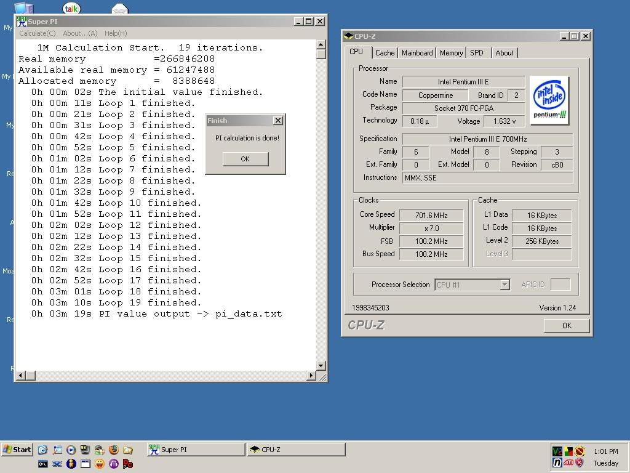Click the Super PI vertical scrollbar down arrow
The image size is (630, 473).
(321, 366)
